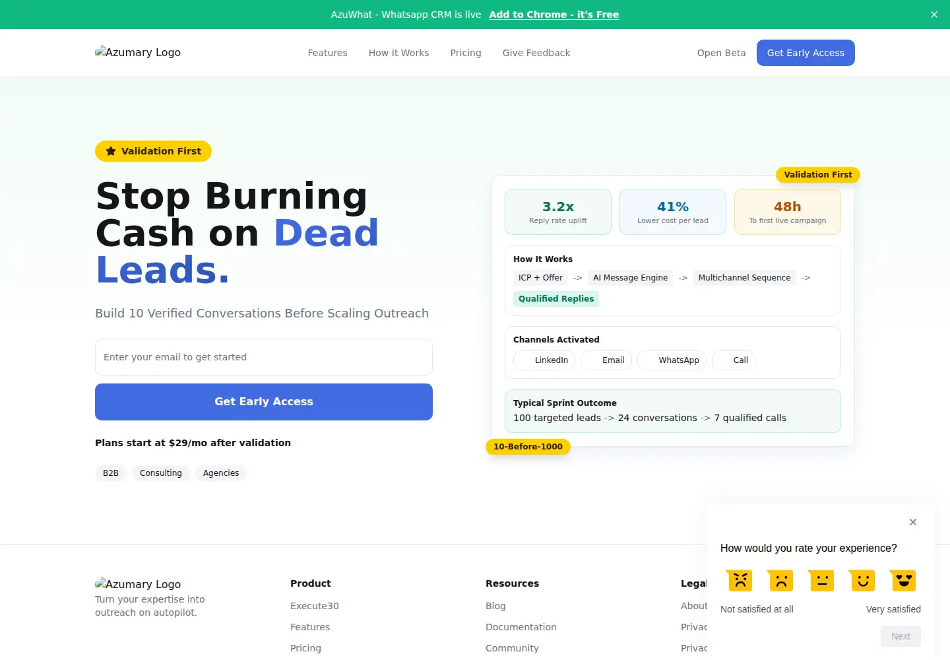
Task: Click Next in the rating popup
Action: (x=901, y=636)
